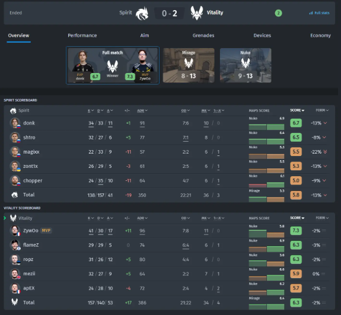Sort Spirit scoreboard by SCORE dropdown

(297, 110)
